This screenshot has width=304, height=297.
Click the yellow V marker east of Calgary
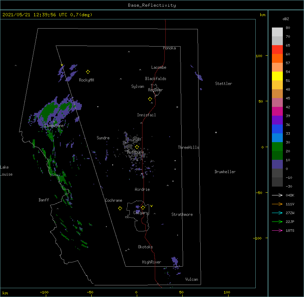[151, 206]
